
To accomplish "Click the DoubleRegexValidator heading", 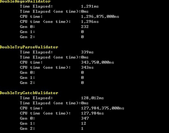I will click(x=25, y=1).
